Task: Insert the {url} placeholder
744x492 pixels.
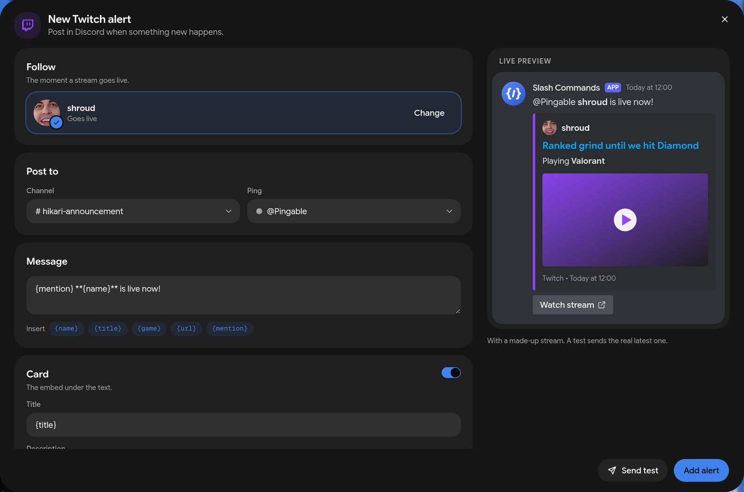Action: pos(186,329)
